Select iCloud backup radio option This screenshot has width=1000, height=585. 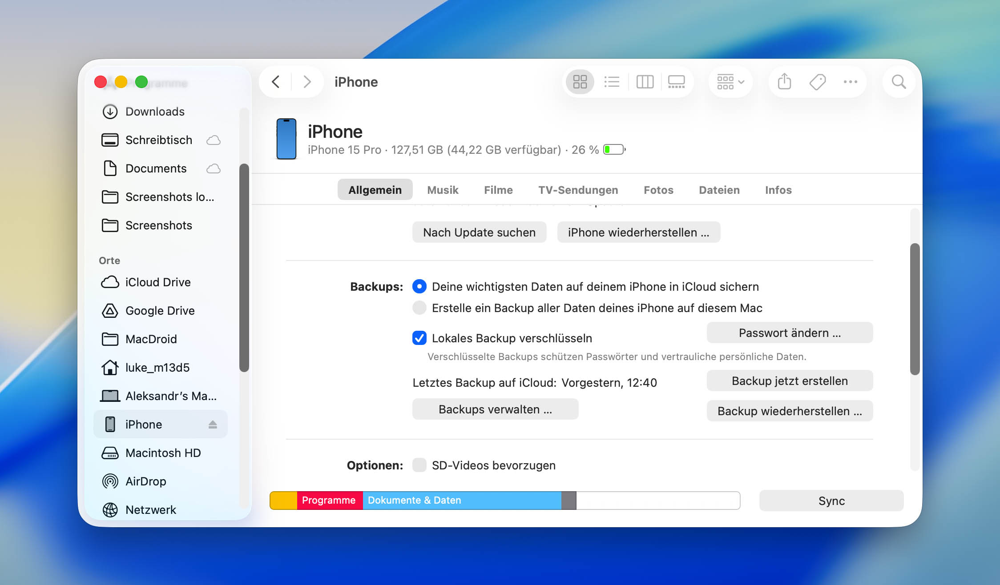419,287
